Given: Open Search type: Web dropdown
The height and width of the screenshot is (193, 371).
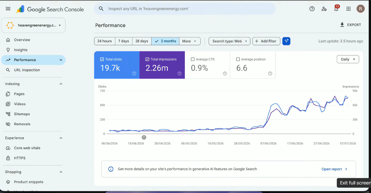Looking at the screenshot, I should click(229, 41).
